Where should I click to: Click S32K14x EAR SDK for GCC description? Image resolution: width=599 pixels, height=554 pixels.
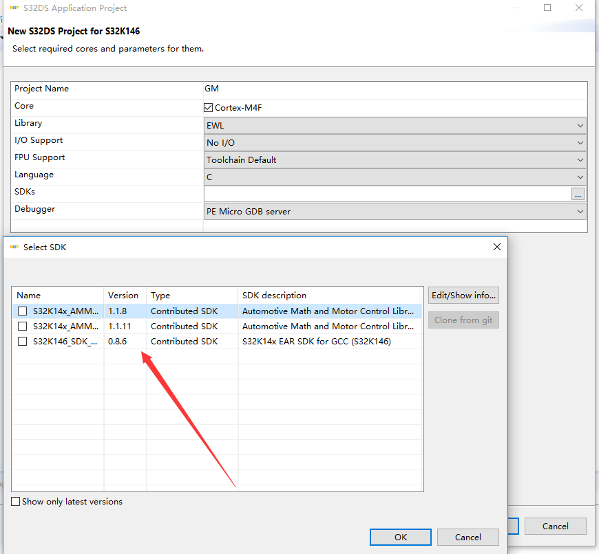tap(317, 341)
